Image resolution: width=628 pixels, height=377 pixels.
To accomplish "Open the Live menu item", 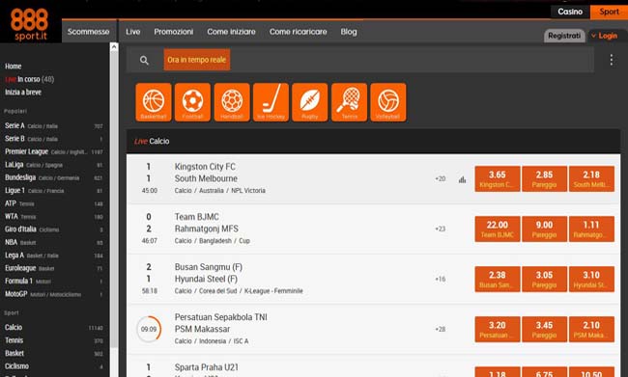I will [133, 32].
